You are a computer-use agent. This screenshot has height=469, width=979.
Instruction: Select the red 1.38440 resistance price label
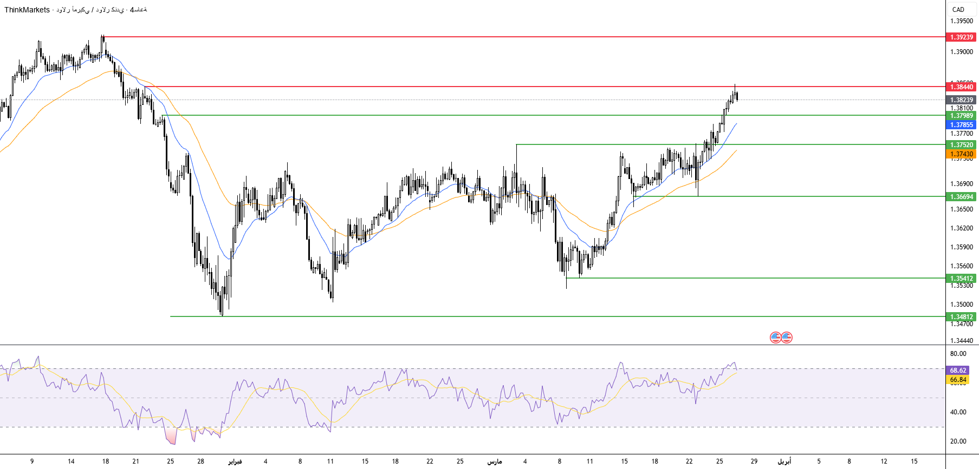961,87
